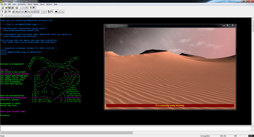This screenshot has width=254, height=137.
Task: Click the Ready status text
Action: tap(2, 136)
